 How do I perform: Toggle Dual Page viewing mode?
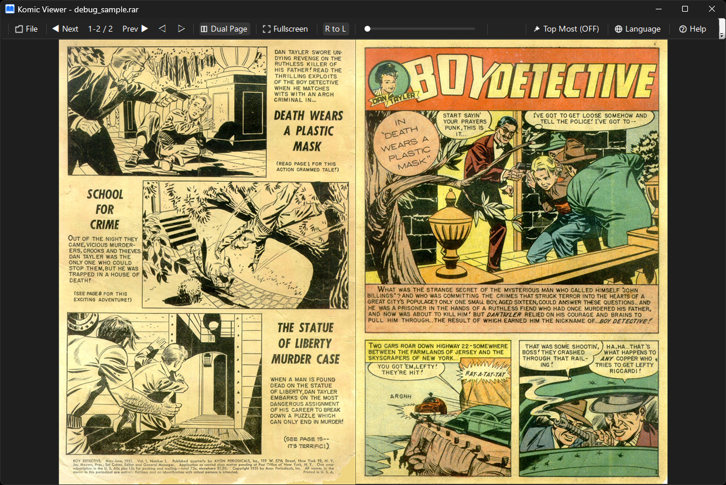pyautogui.click(x=224, y=28)
